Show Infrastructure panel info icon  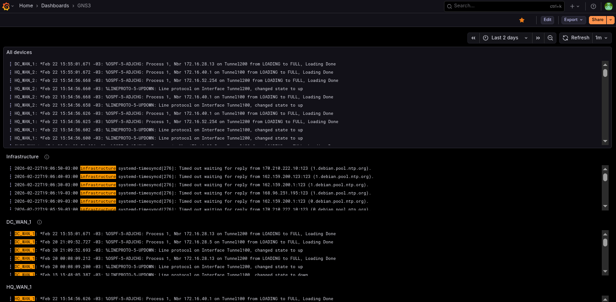pyautogui.click(x=47, y=157)
